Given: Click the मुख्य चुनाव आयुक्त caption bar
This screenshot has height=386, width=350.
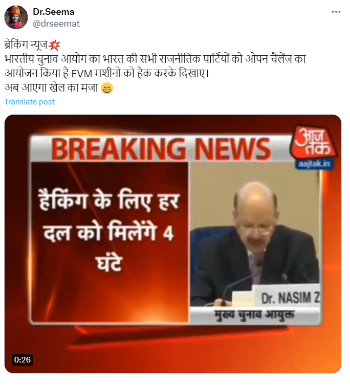Looking at the screenshot, I should click(255, 315).
